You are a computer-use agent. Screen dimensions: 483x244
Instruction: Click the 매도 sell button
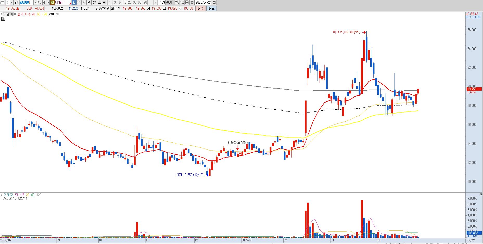coord(211,8)
